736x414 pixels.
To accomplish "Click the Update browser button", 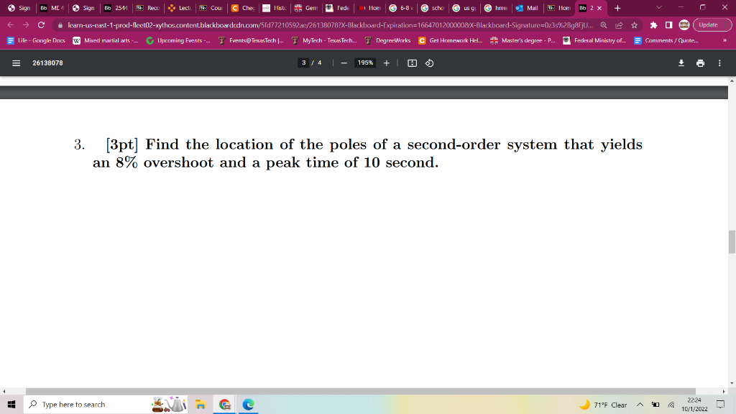I will 709,24.
